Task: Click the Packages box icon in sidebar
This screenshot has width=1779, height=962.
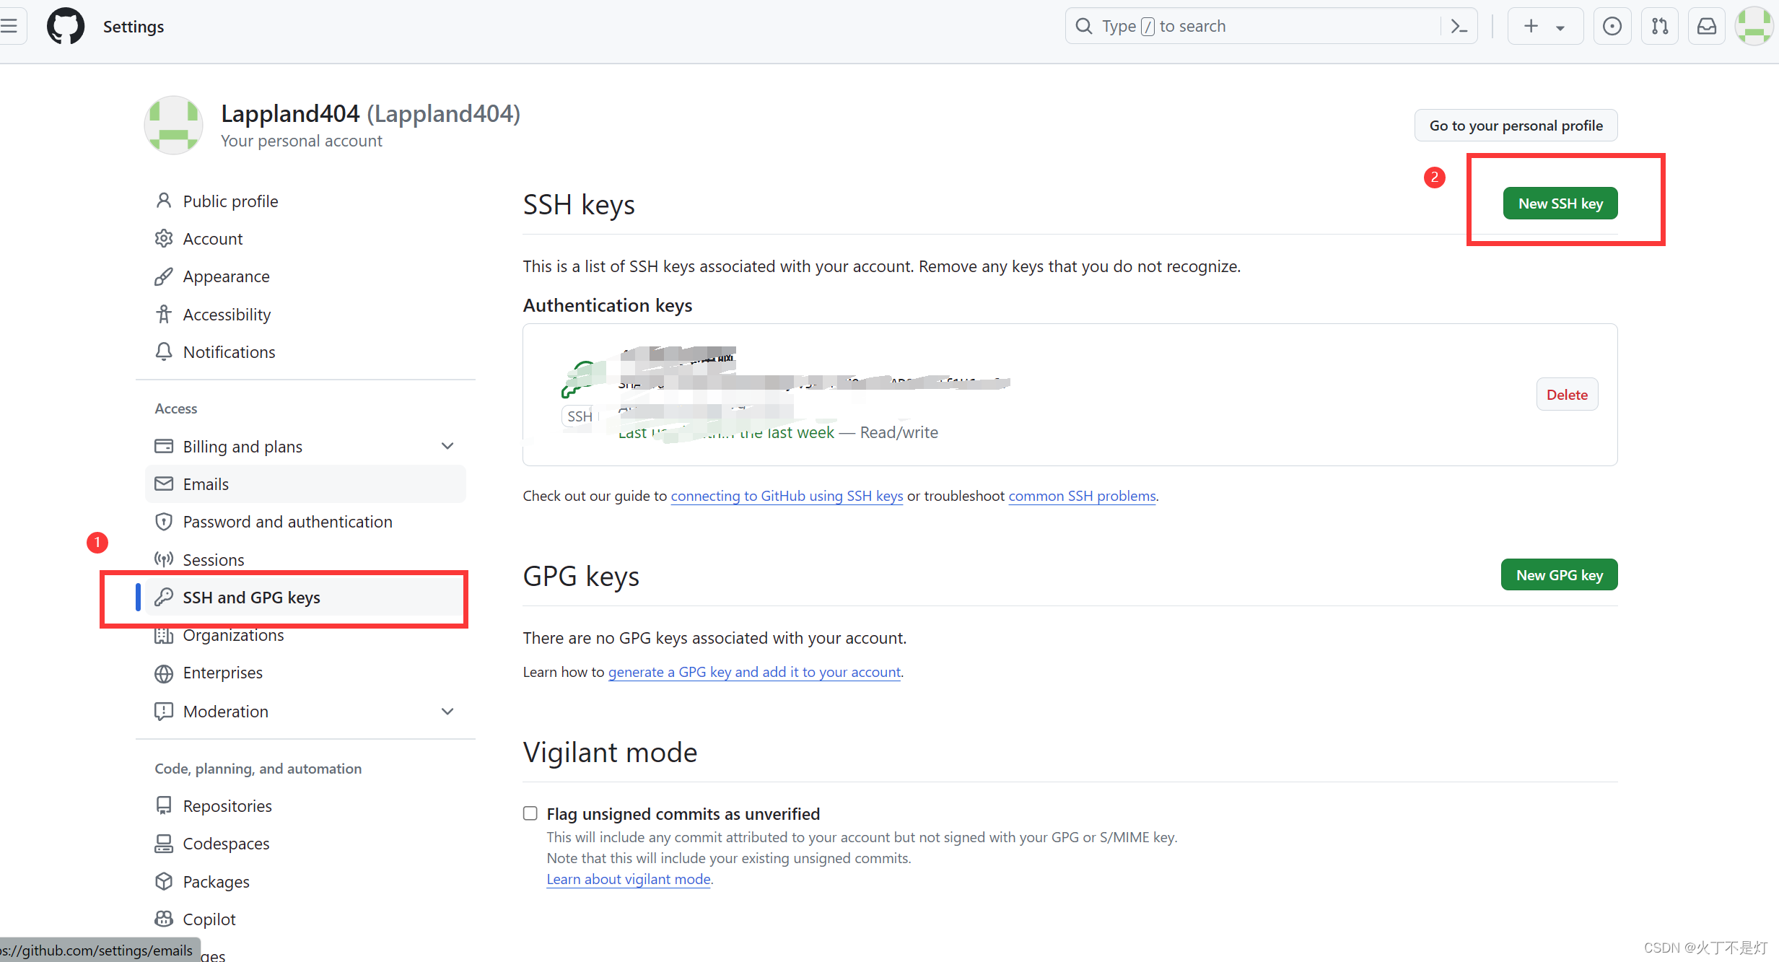Action: pyautogui.click(x=164, y=881)
